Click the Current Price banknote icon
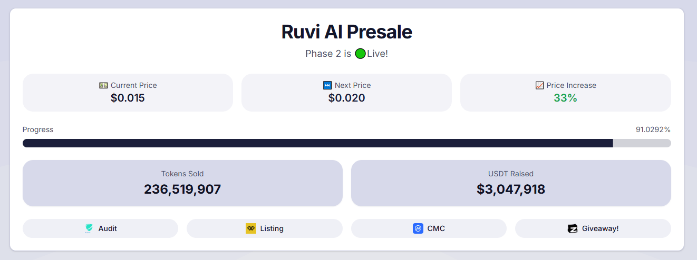The width and height of the screenshot is (697, 260). point(103,85)
